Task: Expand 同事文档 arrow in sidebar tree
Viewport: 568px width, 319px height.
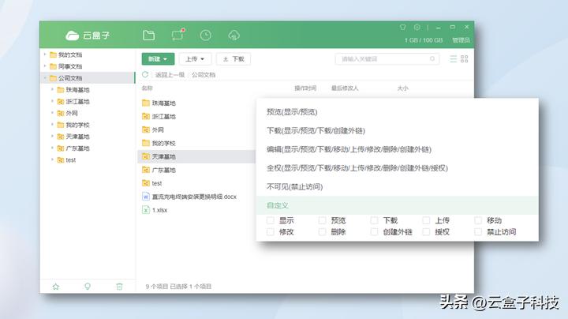Action: pyautogui.click(x=45, y=66)
